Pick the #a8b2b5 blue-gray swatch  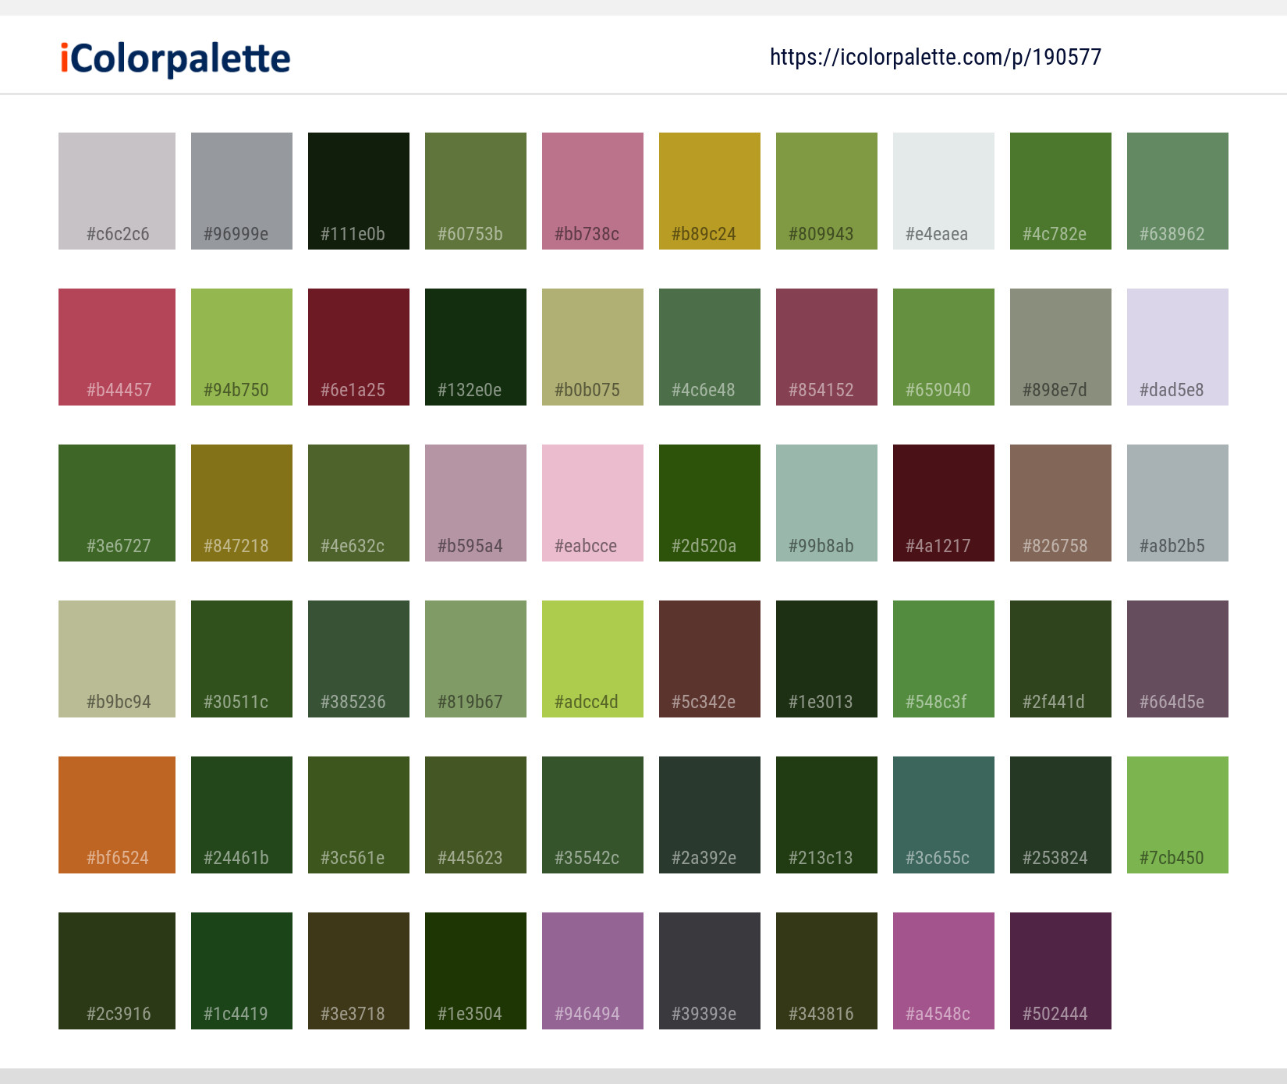[x=1178, y=503]
